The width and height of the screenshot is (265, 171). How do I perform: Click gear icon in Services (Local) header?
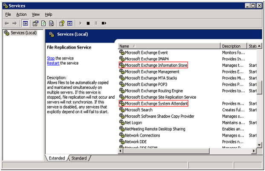coord(52,34)
